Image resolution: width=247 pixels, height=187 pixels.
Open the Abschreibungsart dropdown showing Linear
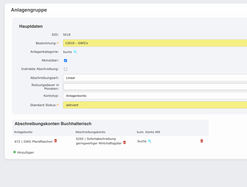coord(155,78)
